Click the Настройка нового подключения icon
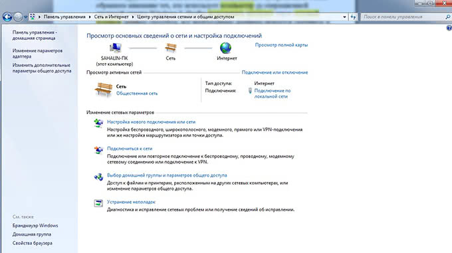 point(98,124)
